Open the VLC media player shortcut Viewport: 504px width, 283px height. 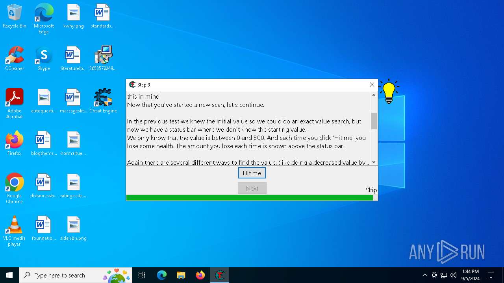[15, 231]
